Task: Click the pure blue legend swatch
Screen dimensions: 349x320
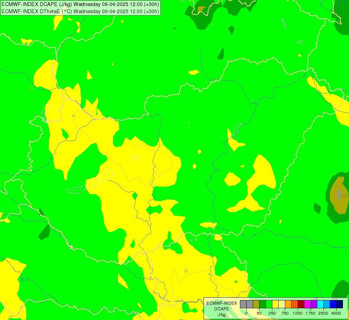Action: tap(333, 304)
